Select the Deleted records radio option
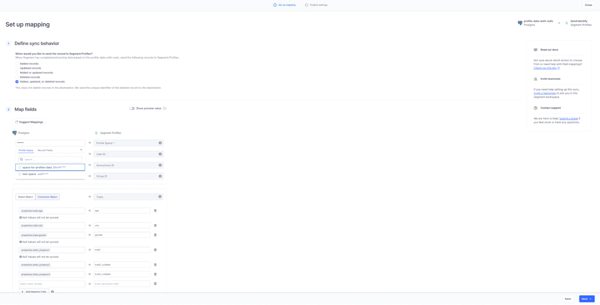This screenshot has height=305, width=600. coord(17,77)
